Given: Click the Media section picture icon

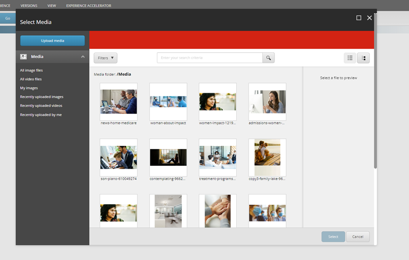Looking at the screenshot, I should pyautogui.click(x=24, y=57).
